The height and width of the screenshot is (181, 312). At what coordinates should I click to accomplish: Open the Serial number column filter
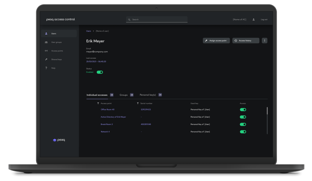point(138,103)
